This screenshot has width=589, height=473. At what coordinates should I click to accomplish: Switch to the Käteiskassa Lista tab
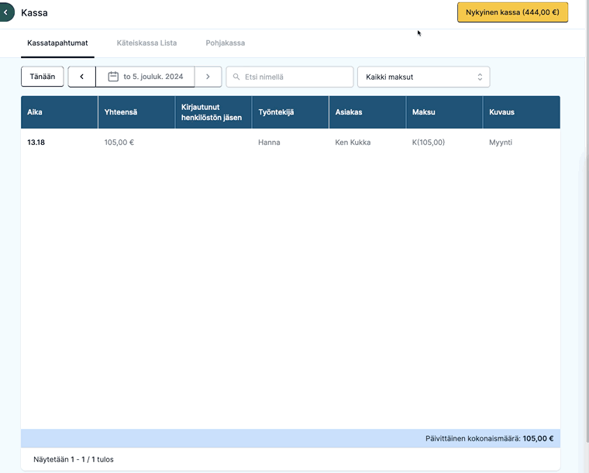tap(146, 43)
